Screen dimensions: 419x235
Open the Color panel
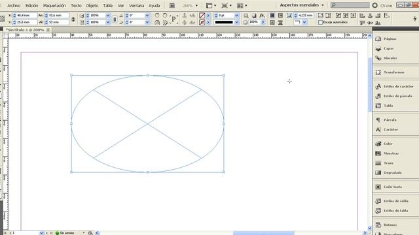(x=384, y=144)
